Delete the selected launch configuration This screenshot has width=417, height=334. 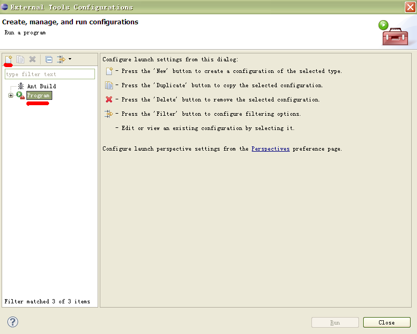(32, 59)
